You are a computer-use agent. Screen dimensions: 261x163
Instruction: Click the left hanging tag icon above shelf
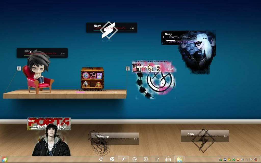coord(19,69)
